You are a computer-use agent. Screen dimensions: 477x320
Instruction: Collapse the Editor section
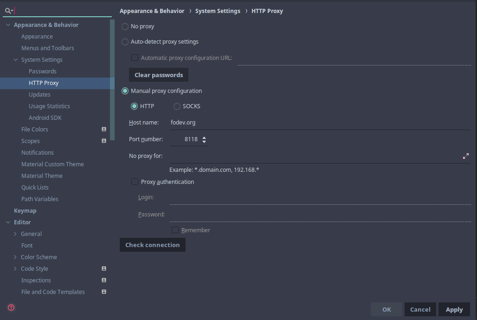click(x=8, y=222)
